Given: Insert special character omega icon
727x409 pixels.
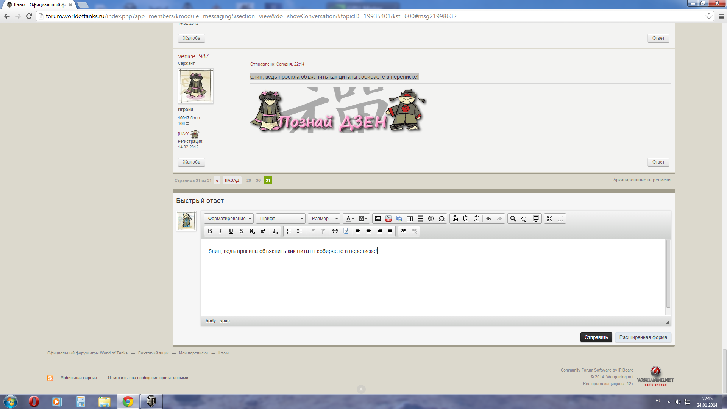Looking at the screenshot, I should tap(442, 219).
